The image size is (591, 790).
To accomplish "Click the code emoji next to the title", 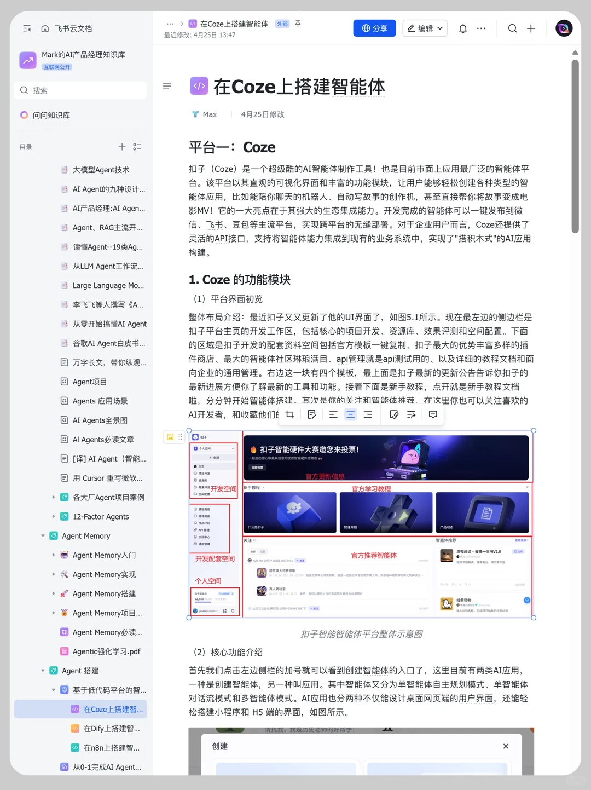I will (199, 86).
